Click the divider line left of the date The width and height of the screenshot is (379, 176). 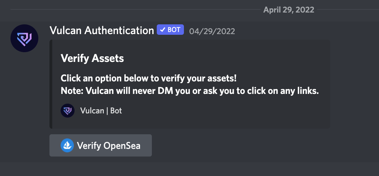tap(136, 10)
